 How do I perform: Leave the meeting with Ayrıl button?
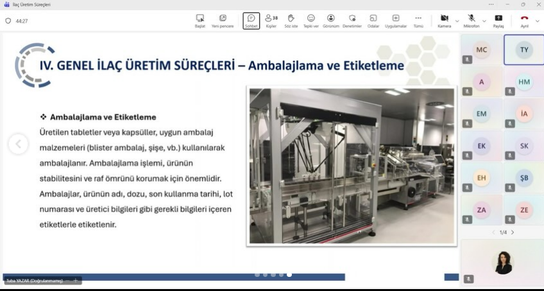point(524,21)
